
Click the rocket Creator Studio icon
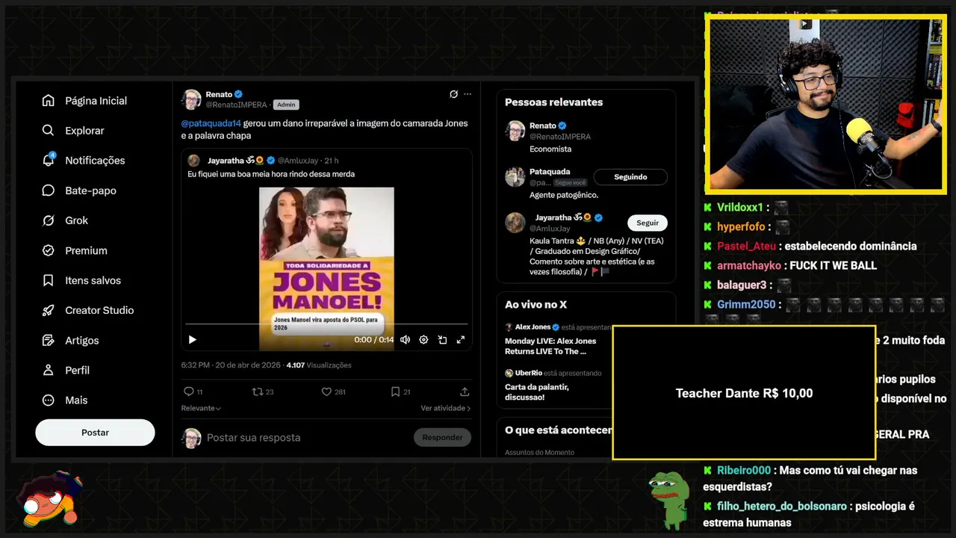click(x=49, y=310)
